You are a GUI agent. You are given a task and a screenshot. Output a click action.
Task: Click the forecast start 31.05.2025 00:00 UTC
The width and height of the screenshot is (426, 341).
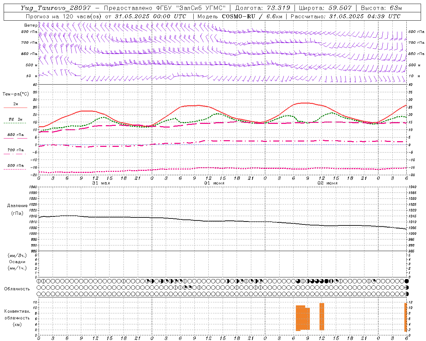click(150, 16)
